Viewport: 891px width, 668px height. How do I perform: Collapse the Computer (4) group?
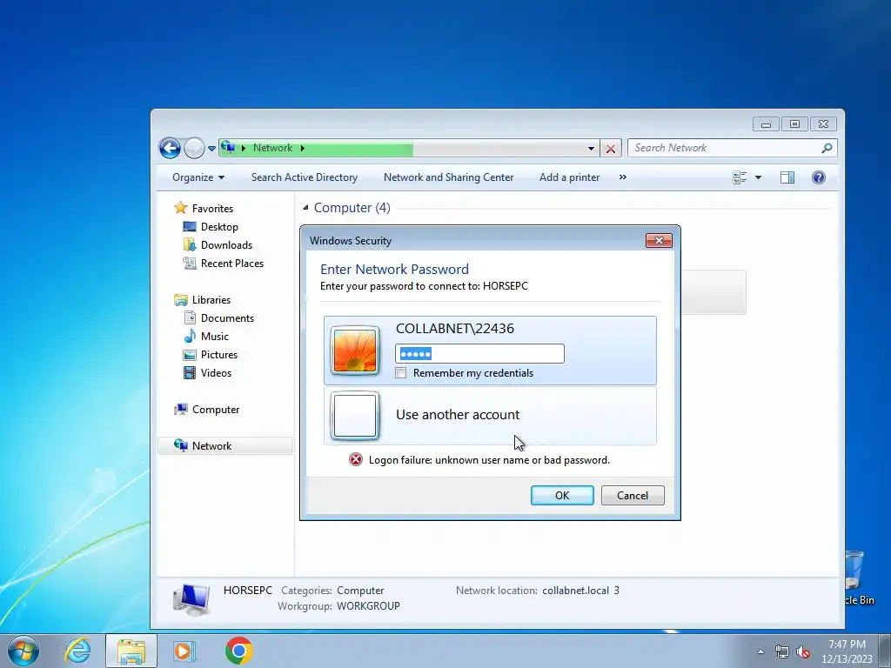tap(305, 207)
